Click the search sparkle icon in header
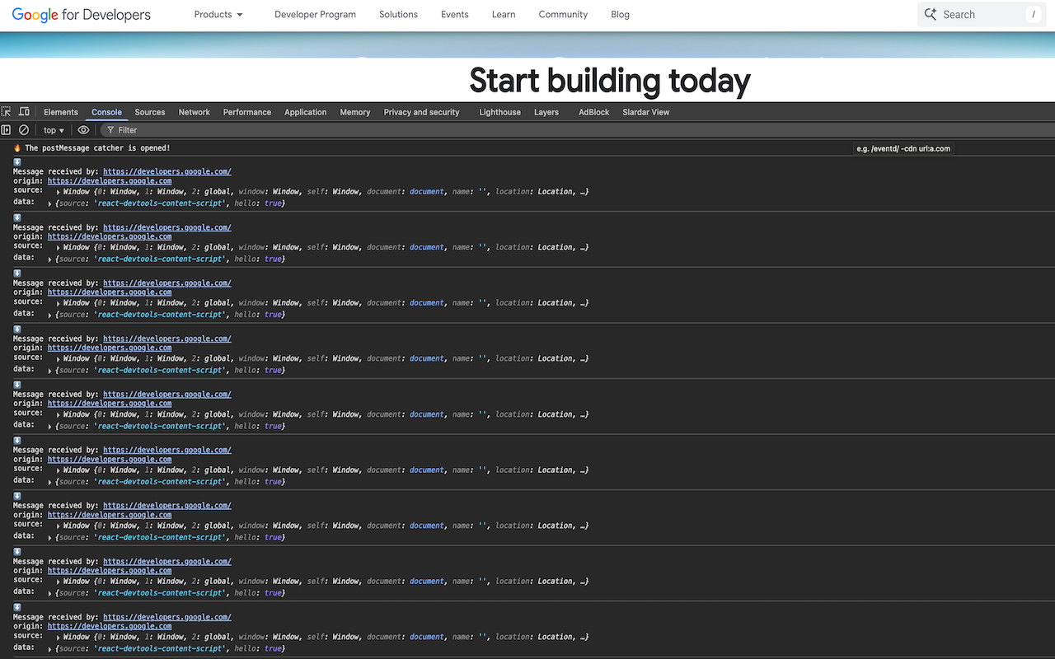 931,14
